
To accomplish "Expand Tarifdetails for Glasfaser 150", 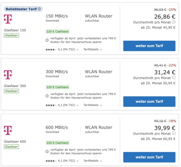I will 93,50.
